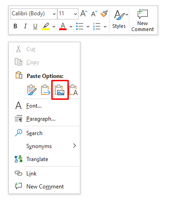Choose Merge Formatting paste option
This screenshot has height=201, width=176.
[x=46, y=90]
